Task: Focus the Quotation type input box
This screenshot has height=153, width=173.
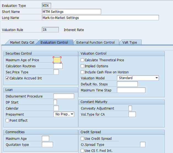Action: click(47, 144)
